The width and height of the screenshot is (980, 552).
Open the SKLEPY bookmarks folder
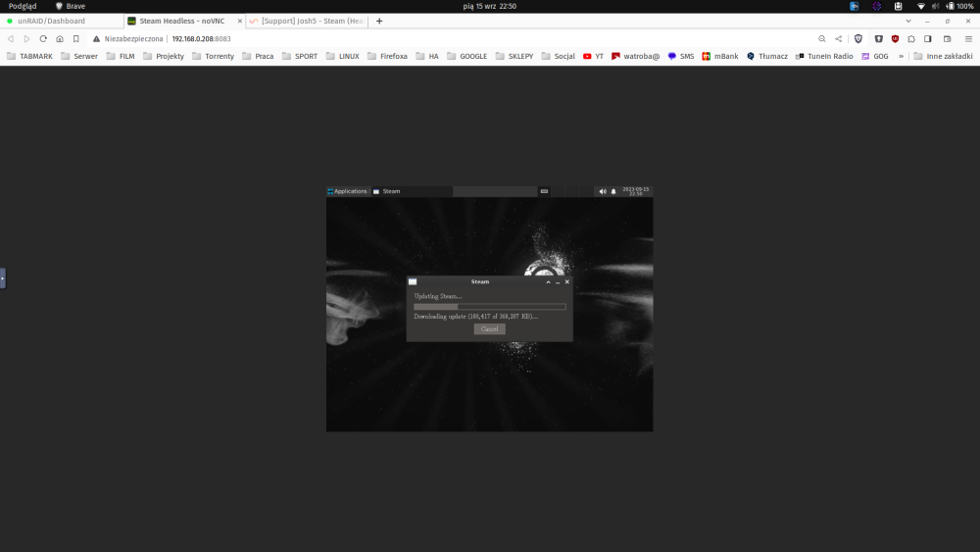coord(514,56)
